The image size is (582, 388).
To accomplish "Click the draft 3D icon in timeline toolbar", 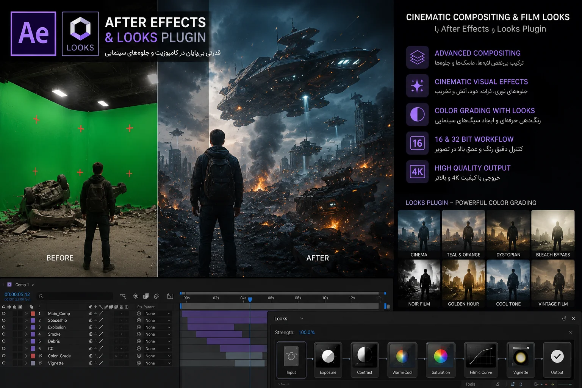I will click(x=135, y=296).
